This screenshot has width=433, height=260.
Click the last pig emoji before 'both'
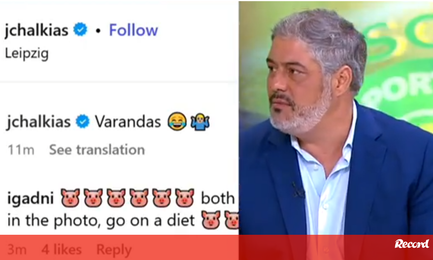coord(184,198)
